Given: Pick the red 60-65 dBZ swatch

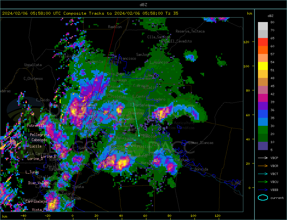Looking at the screenshot, I should click(263, 42).
